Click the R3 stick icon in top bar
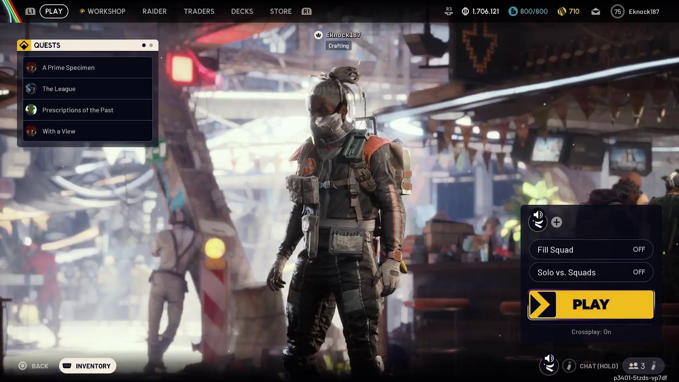 [x=449, y=10]
